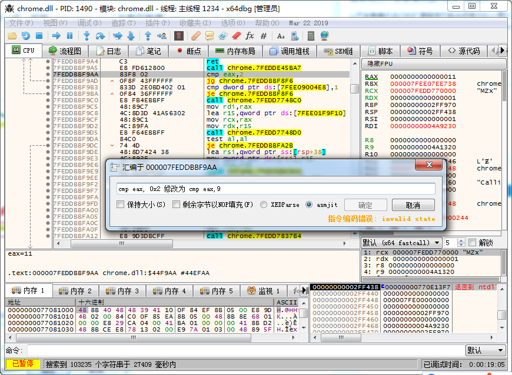Click the stack panel horizontal scrollbar thumb
The width and height of the screenshot is (512, 375).
click(x=341, y=337)
